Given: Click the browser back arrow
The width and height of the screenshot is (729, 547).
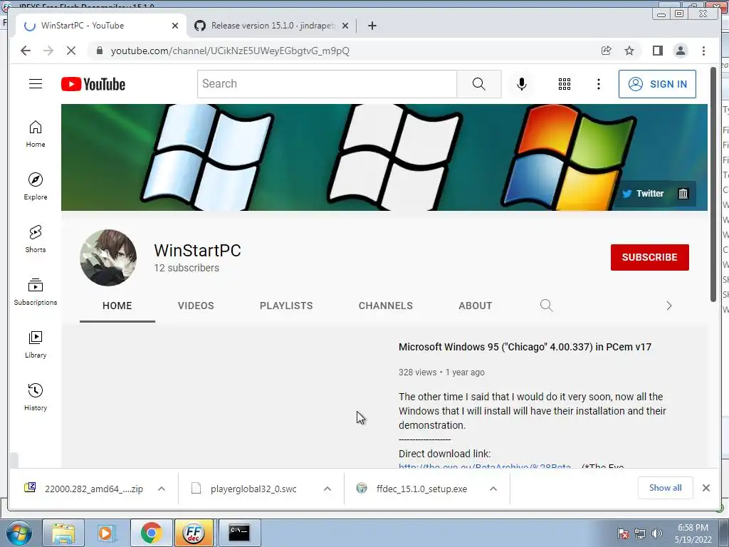Looking at the screenshot, I should pyautogui.click(x=26, y=51).
